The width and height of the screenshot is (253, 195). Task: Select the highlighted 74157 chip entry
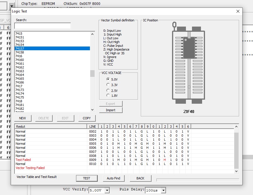coord(52,49)
